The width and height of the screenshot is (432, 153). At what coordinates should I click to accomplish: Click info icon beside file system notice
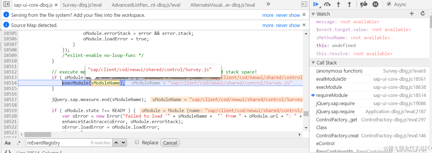pos(6,15)
